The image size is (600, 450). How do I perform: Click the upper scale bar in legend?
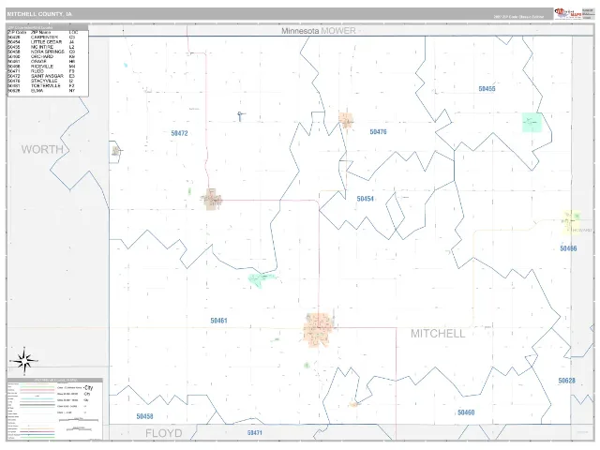[x=79, y=420]
